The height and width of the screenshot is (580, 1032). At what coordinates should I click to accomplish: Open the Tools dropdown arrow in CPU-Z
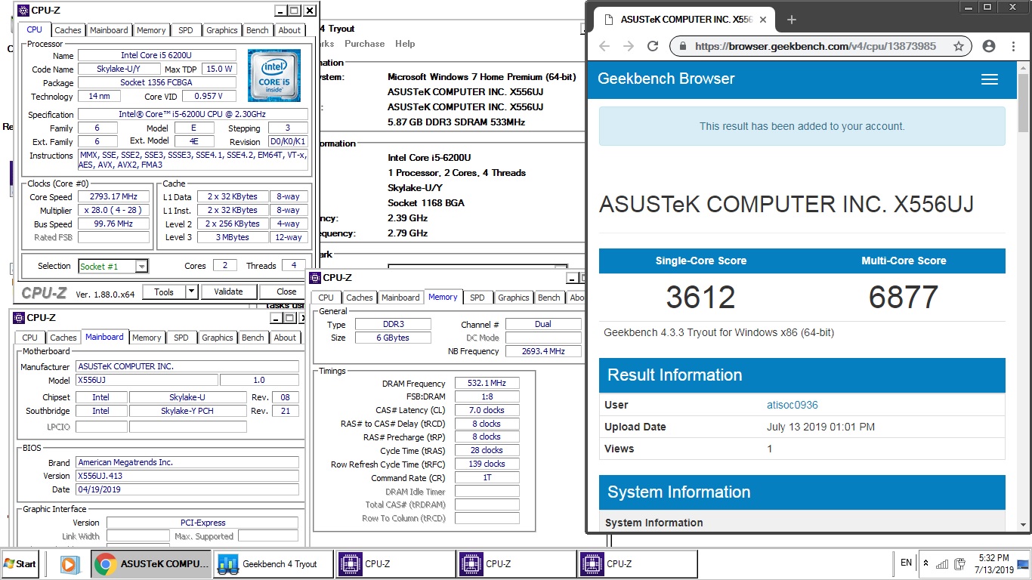191,292
